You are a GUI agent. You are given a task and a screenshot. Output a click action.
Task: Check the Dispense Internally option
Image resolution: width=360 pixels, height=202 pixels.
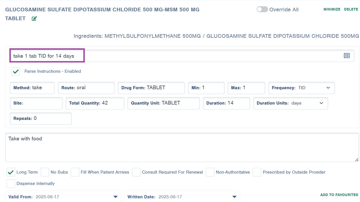[x=11, y=183]
